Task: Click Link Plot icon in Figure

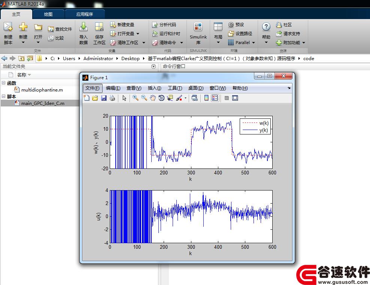Action: [194, 98]
